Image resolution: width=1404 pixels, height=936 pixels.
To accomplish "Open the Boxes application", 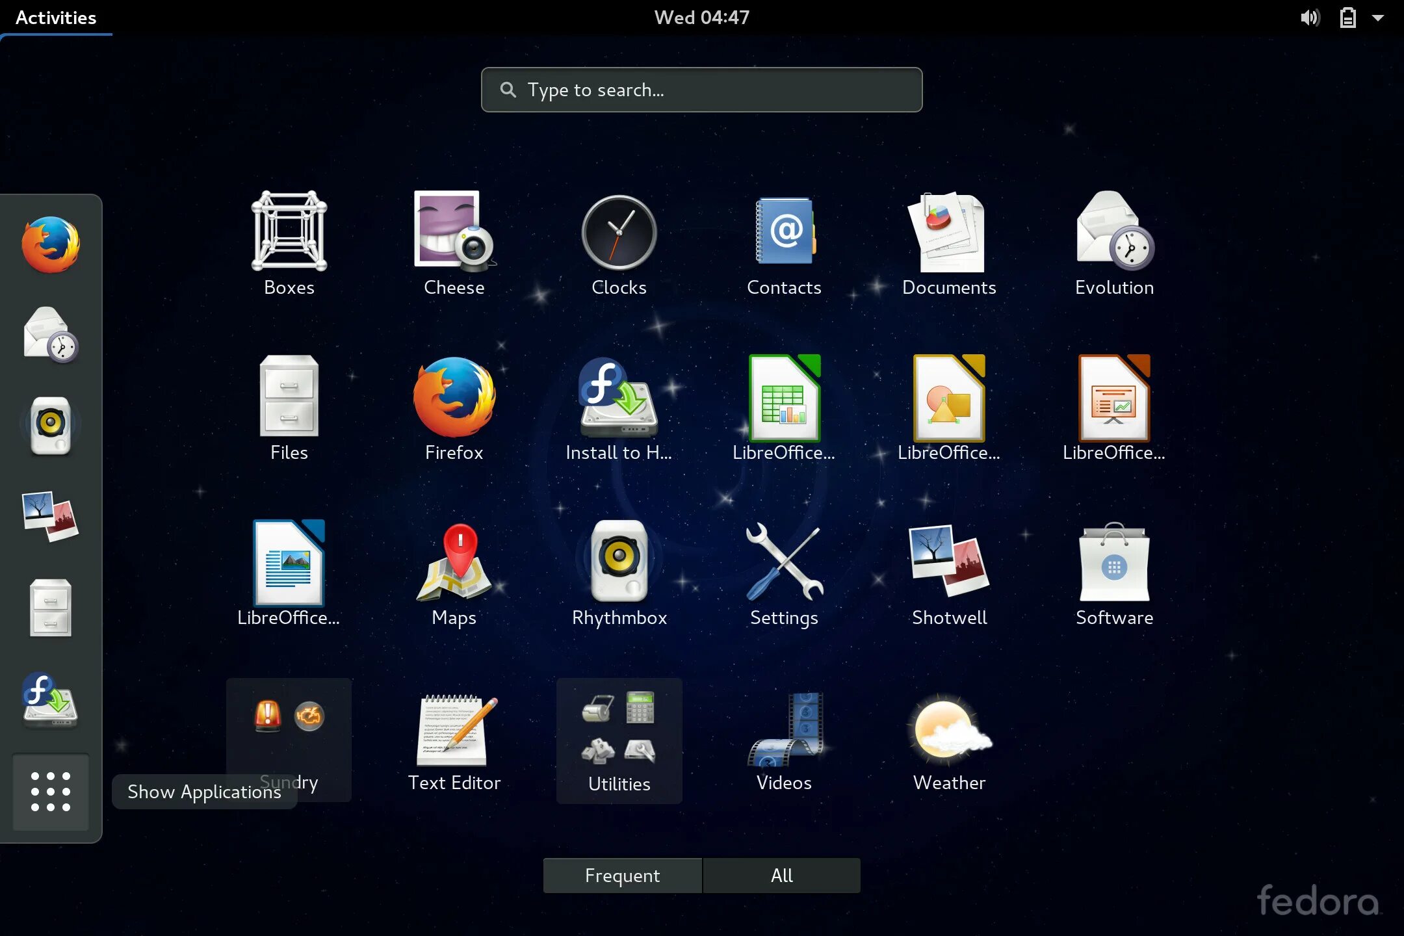I will (289, 244).
